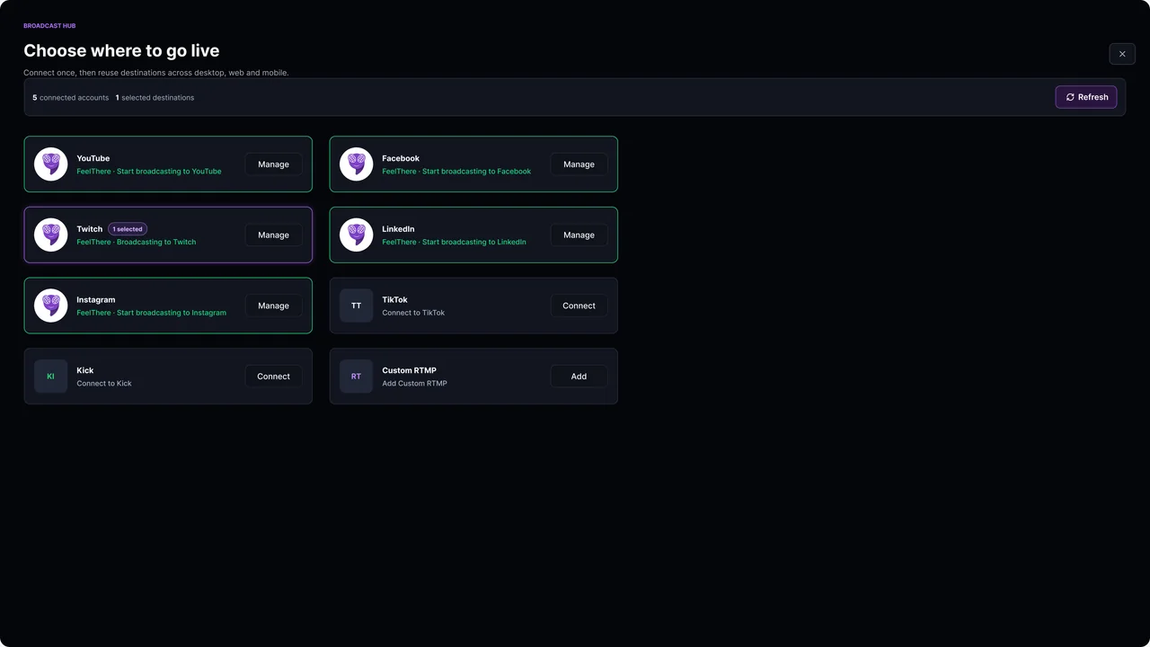Click the '1 selected destinations' summary text

coord(155,98)
